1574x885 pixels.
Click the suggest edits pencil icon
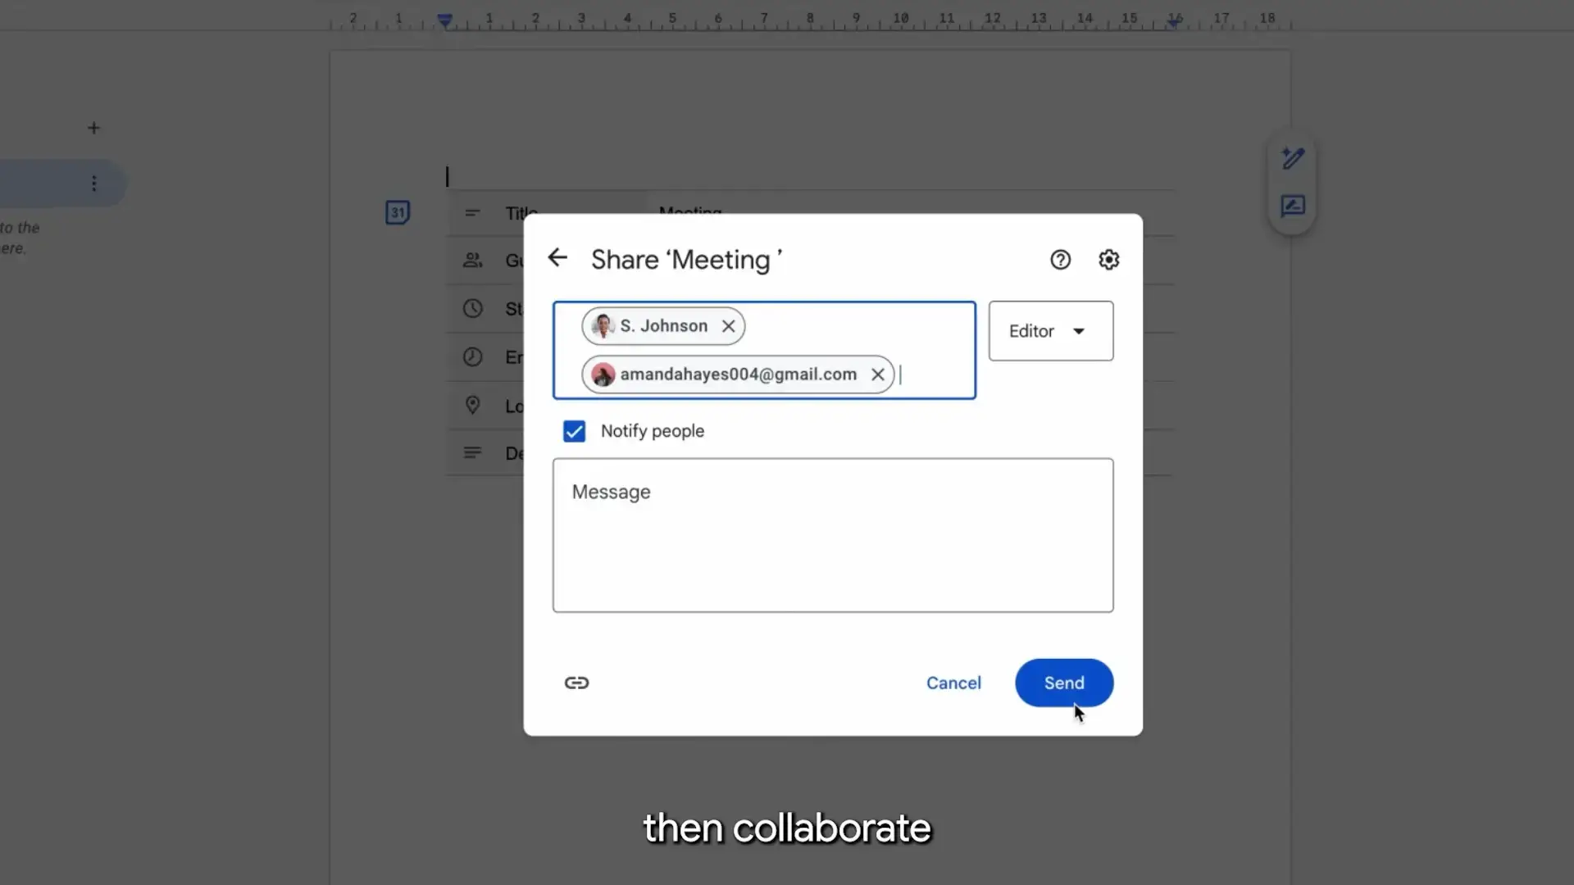(1293, 158)
